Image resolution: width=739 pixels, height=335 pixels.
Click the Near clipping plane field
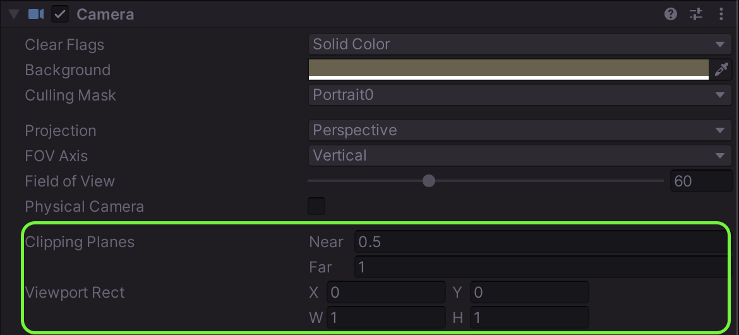(x=540, y=241)
